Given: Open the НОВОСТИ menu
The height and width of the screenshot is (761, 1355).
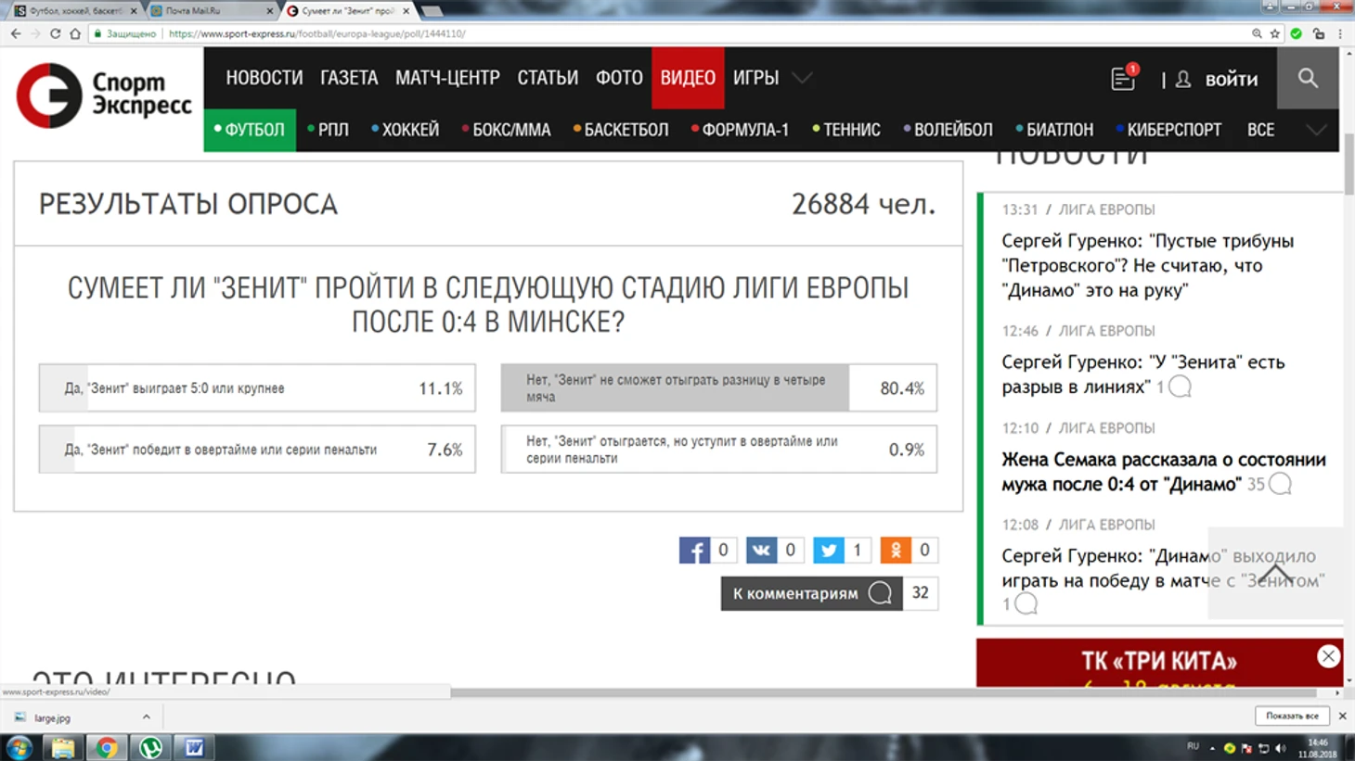Looking at the screenshot, I should pyautogui.click(x=265, y=78).
